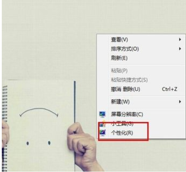186x172 pixels.
Task: Choose 刷新(E) to refresh the desktop
Action: 141,58
